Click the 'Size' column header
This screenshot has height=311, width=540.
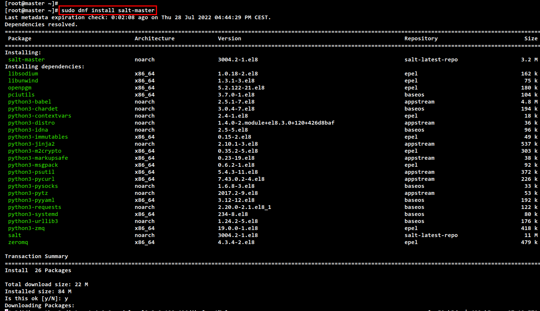coord(531,38)
